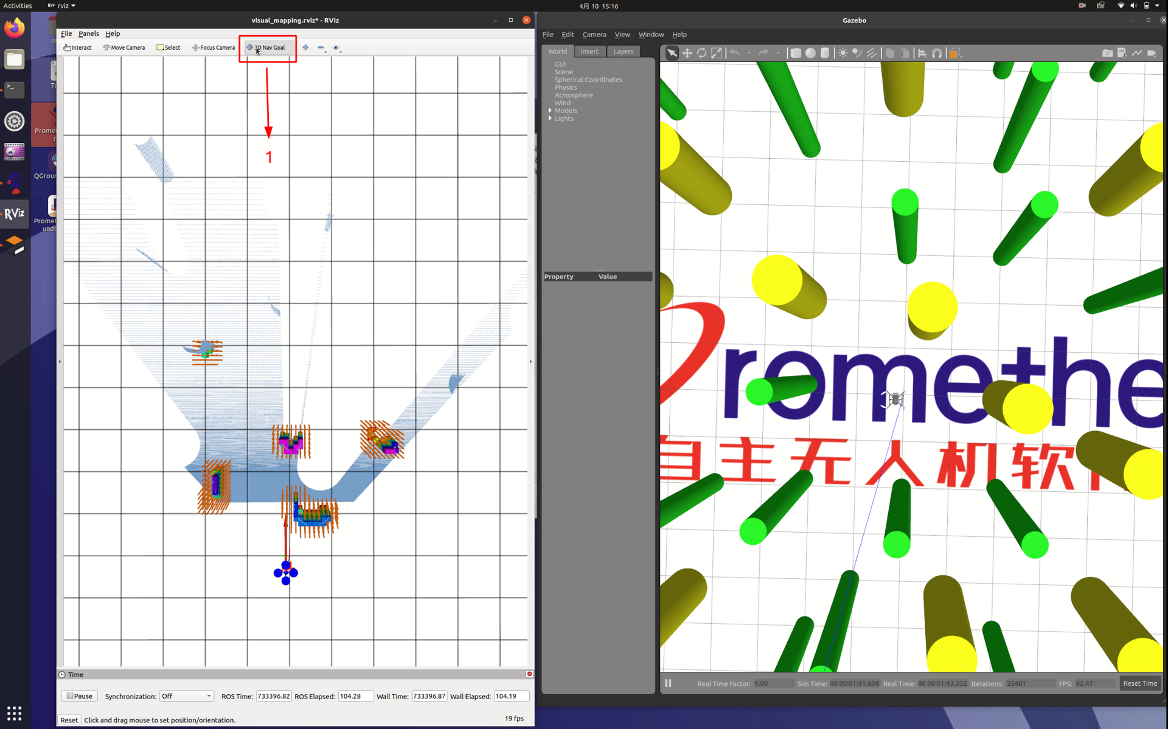This screenshot has width=1168, height=729.
Task: Click Reset Time in Gazebo
Action: point(1140,683)
